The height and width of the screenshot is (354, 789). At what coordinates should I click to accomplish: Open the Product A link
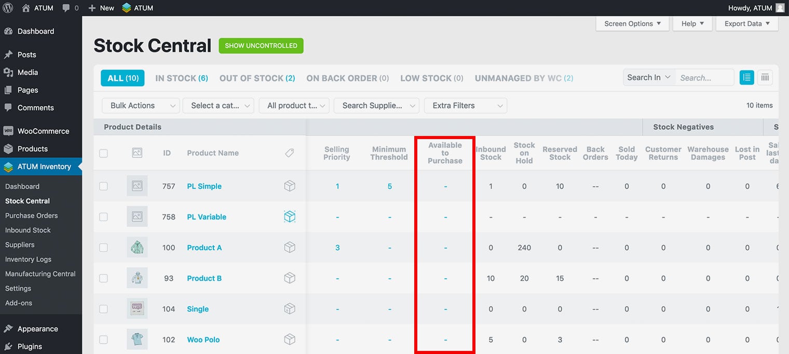pos(204,248)
